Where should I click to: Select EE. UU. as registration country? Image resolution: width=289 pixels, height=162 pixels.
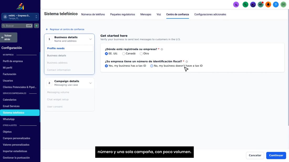point(106,54)
